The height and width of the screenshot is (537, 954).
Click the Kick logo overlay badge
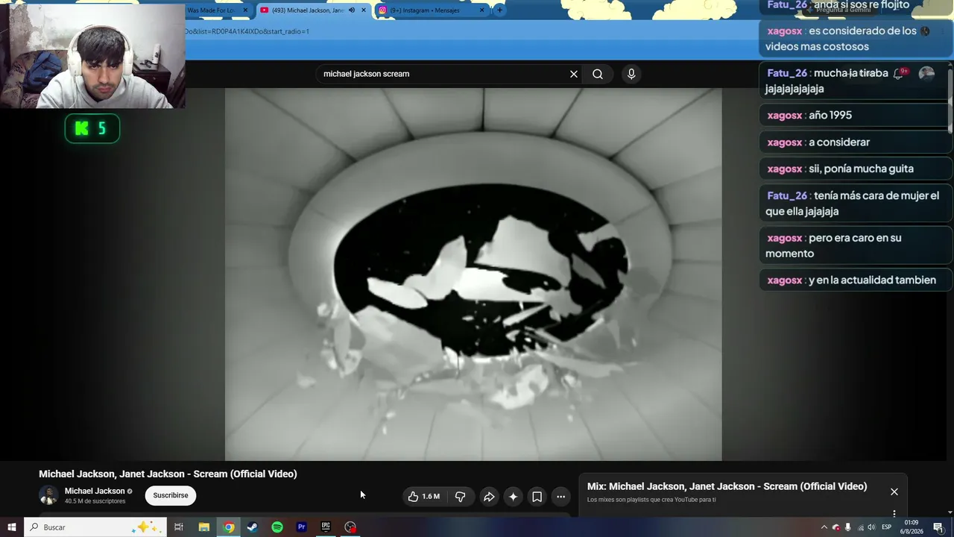92,129
